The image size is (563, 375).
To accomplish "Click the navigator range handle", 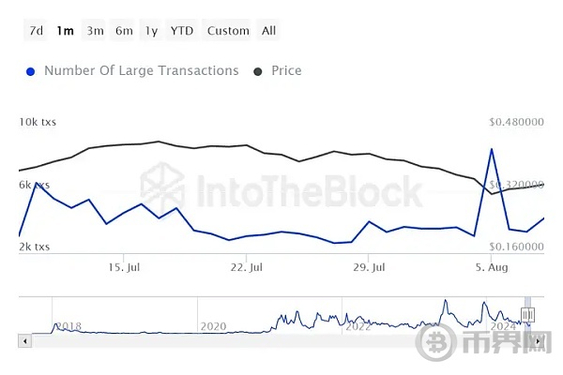I will [528, 315].
